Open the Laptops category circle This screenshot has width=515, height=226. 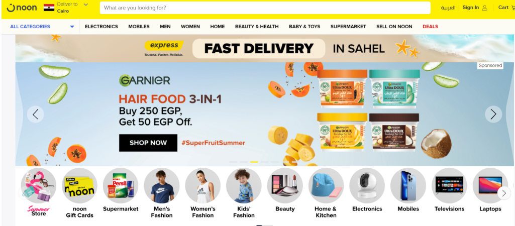(490, 186)
